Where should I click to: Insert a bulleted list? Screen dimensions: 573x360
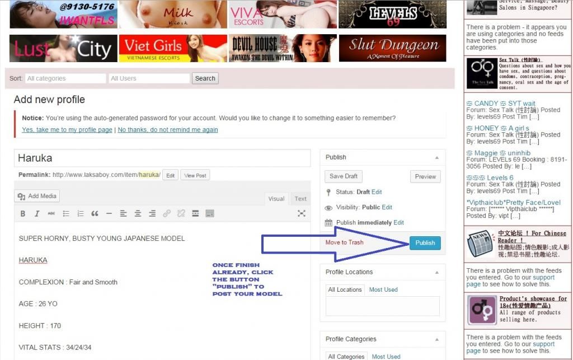[66, 213]
